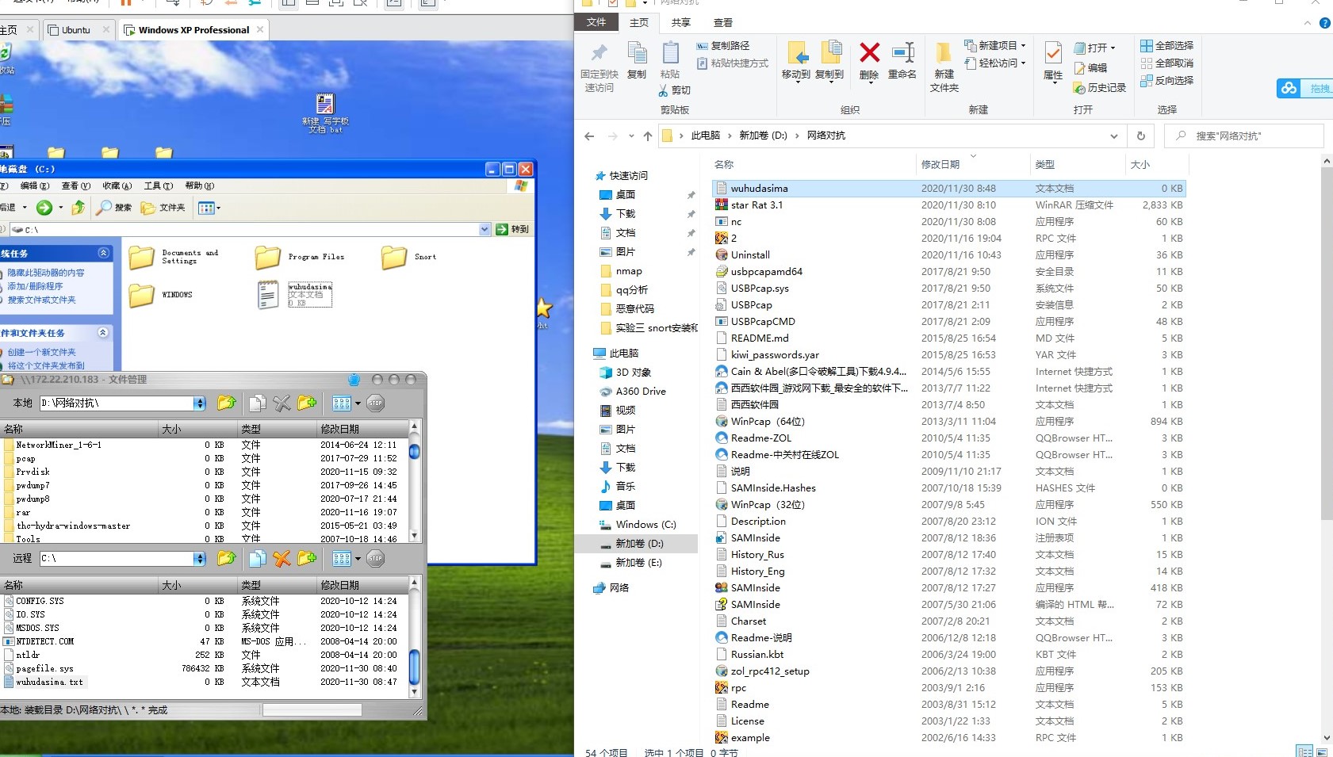Click the XP Explorer Search (搜索) button
Viewport: 1333px width, 757px height.
(x=115, y=208)
